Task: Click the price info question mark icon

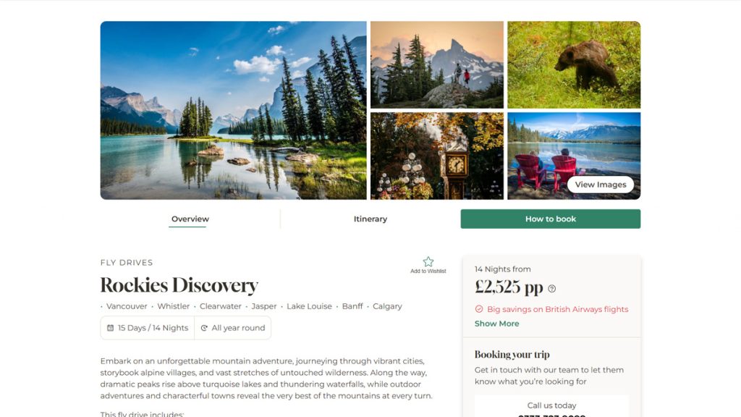Action: click(551, 288)
